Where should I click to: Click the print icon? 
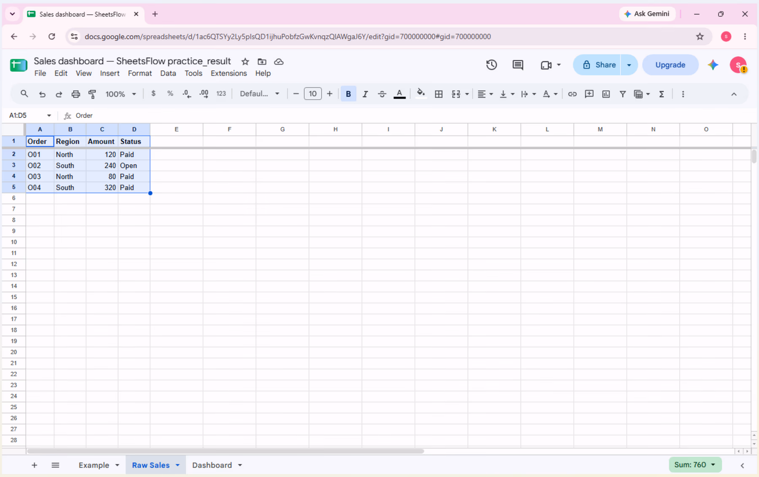(75, 94)
